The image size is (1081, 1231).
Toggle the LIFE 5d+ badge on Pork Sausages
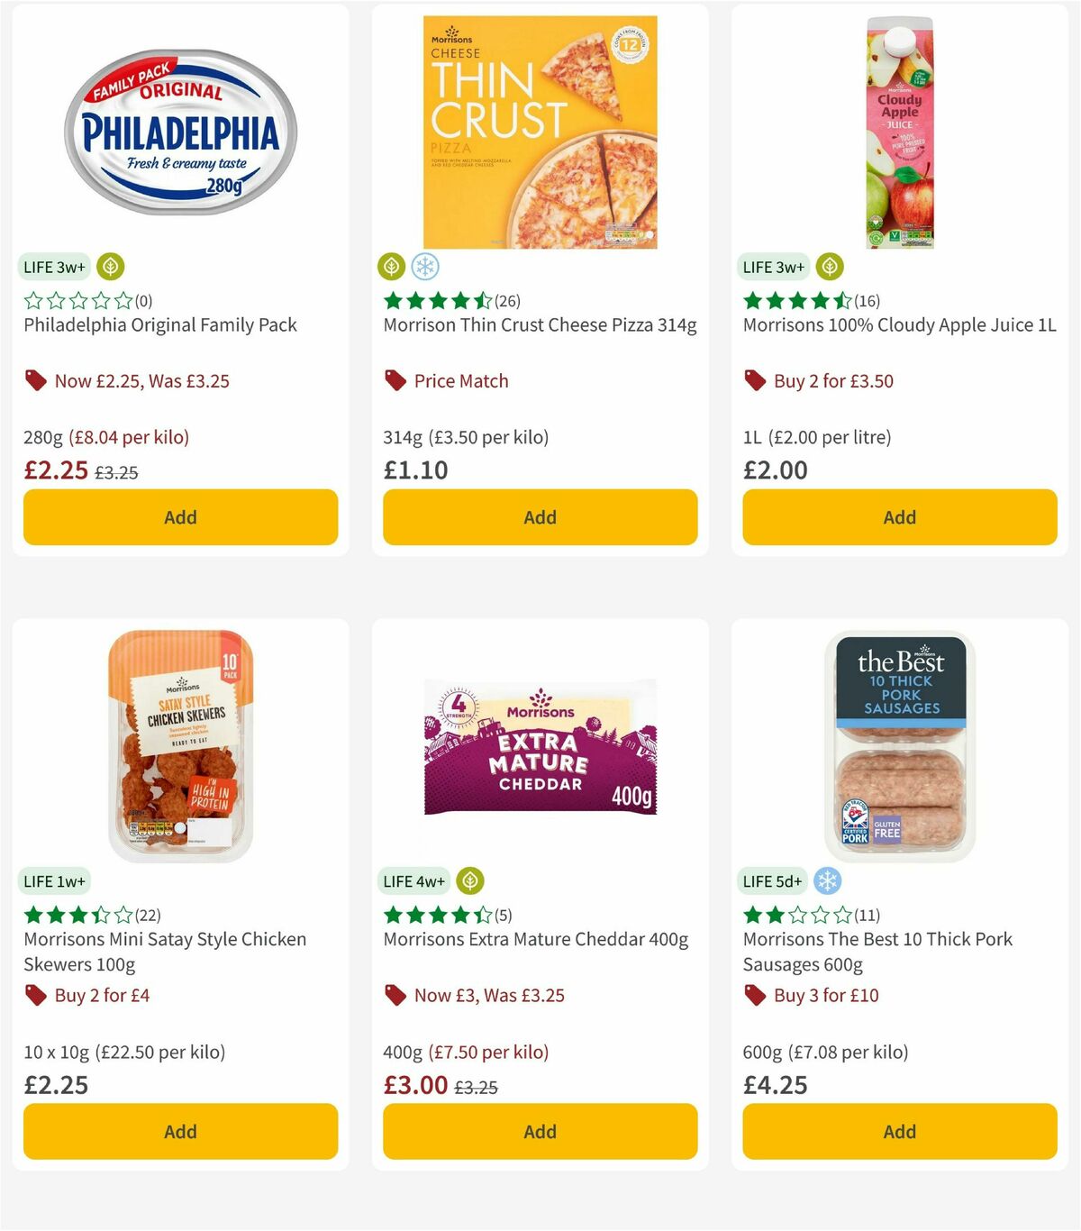point(773,881)
